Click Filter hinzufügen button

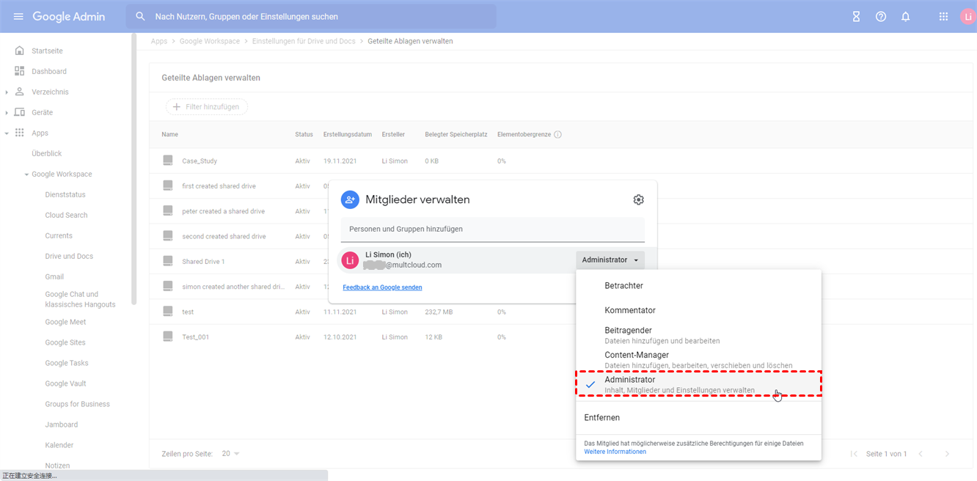pyautogui.click(x=207, y=107)
